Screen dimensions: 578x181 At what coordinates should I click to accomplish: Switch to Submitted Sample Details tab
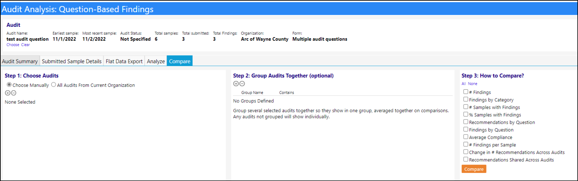click(x=72, y=61)
